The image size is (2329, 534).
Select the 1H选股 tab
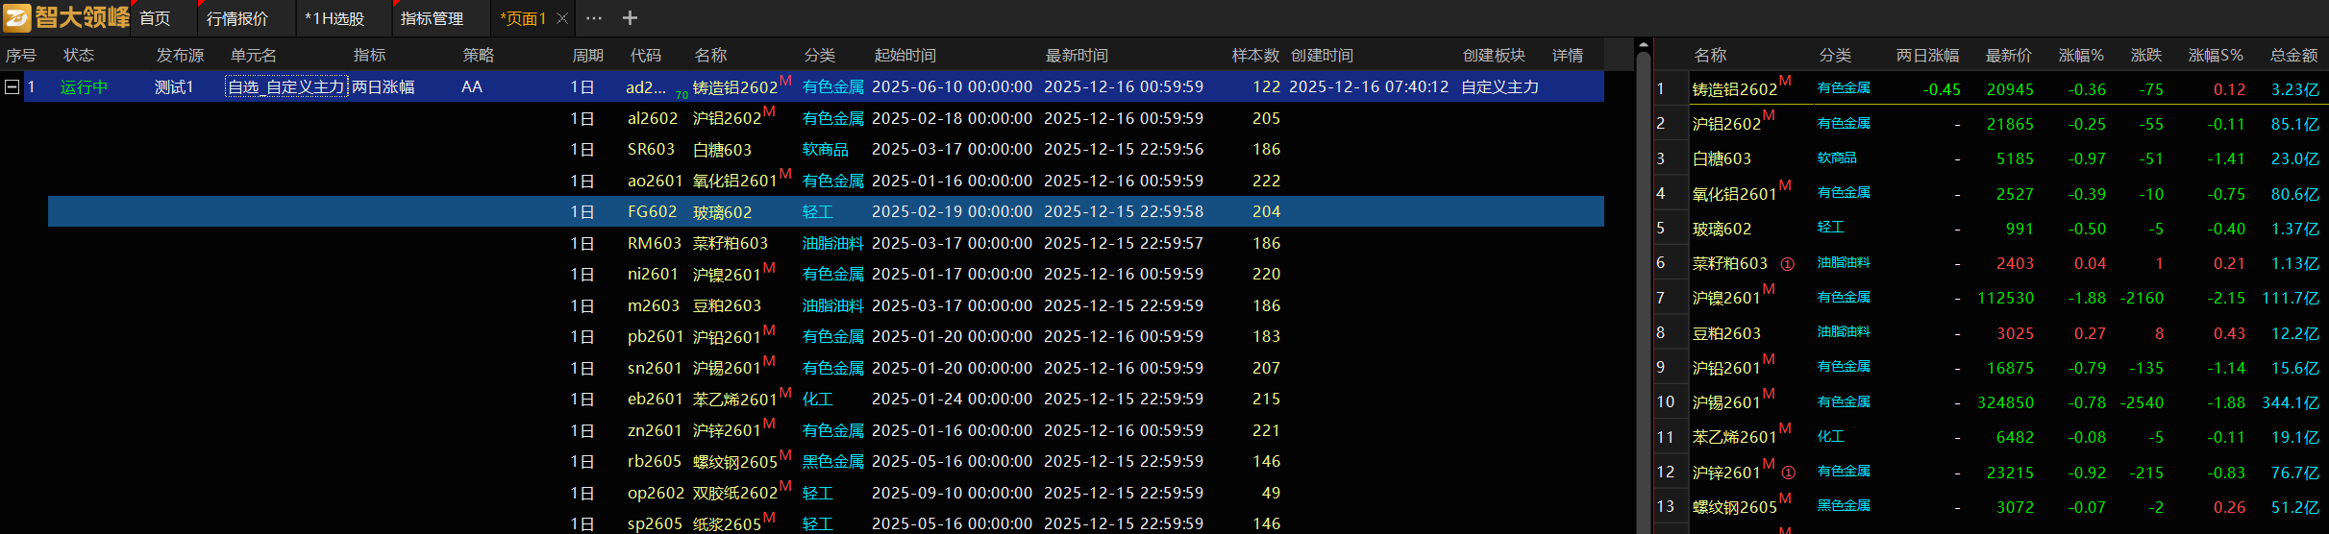tap(334, 19)
